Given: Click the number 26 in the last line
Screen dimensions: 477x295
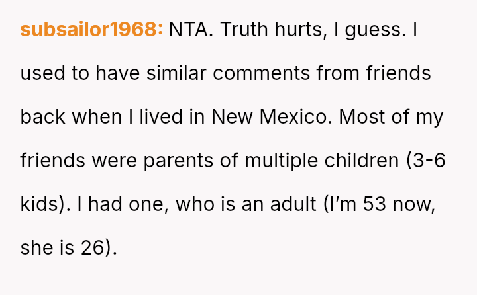Looking at the screenshot, I should click(94, 249).
